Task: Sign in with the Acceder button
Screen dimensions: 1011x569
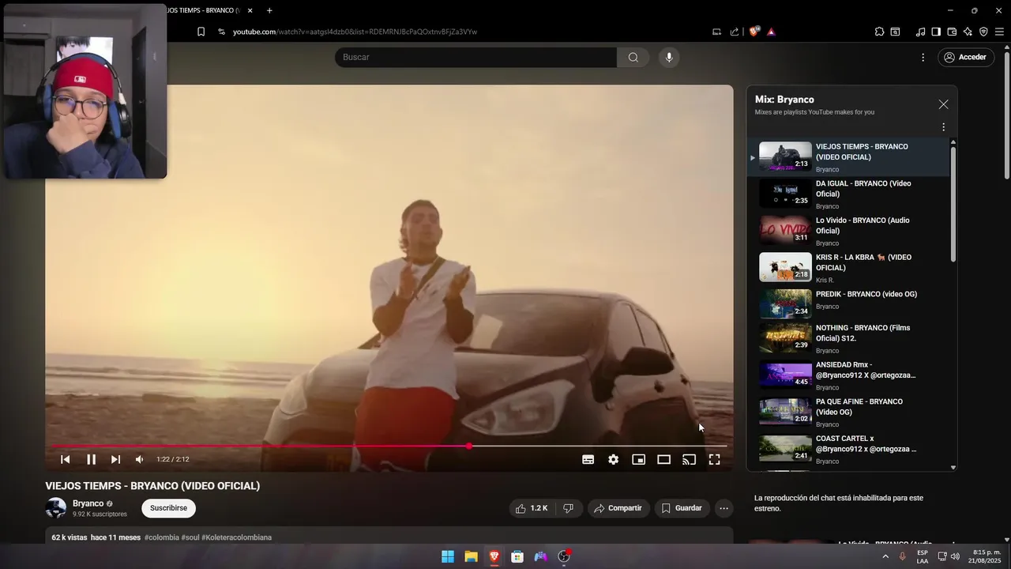Action: (965, 57)
